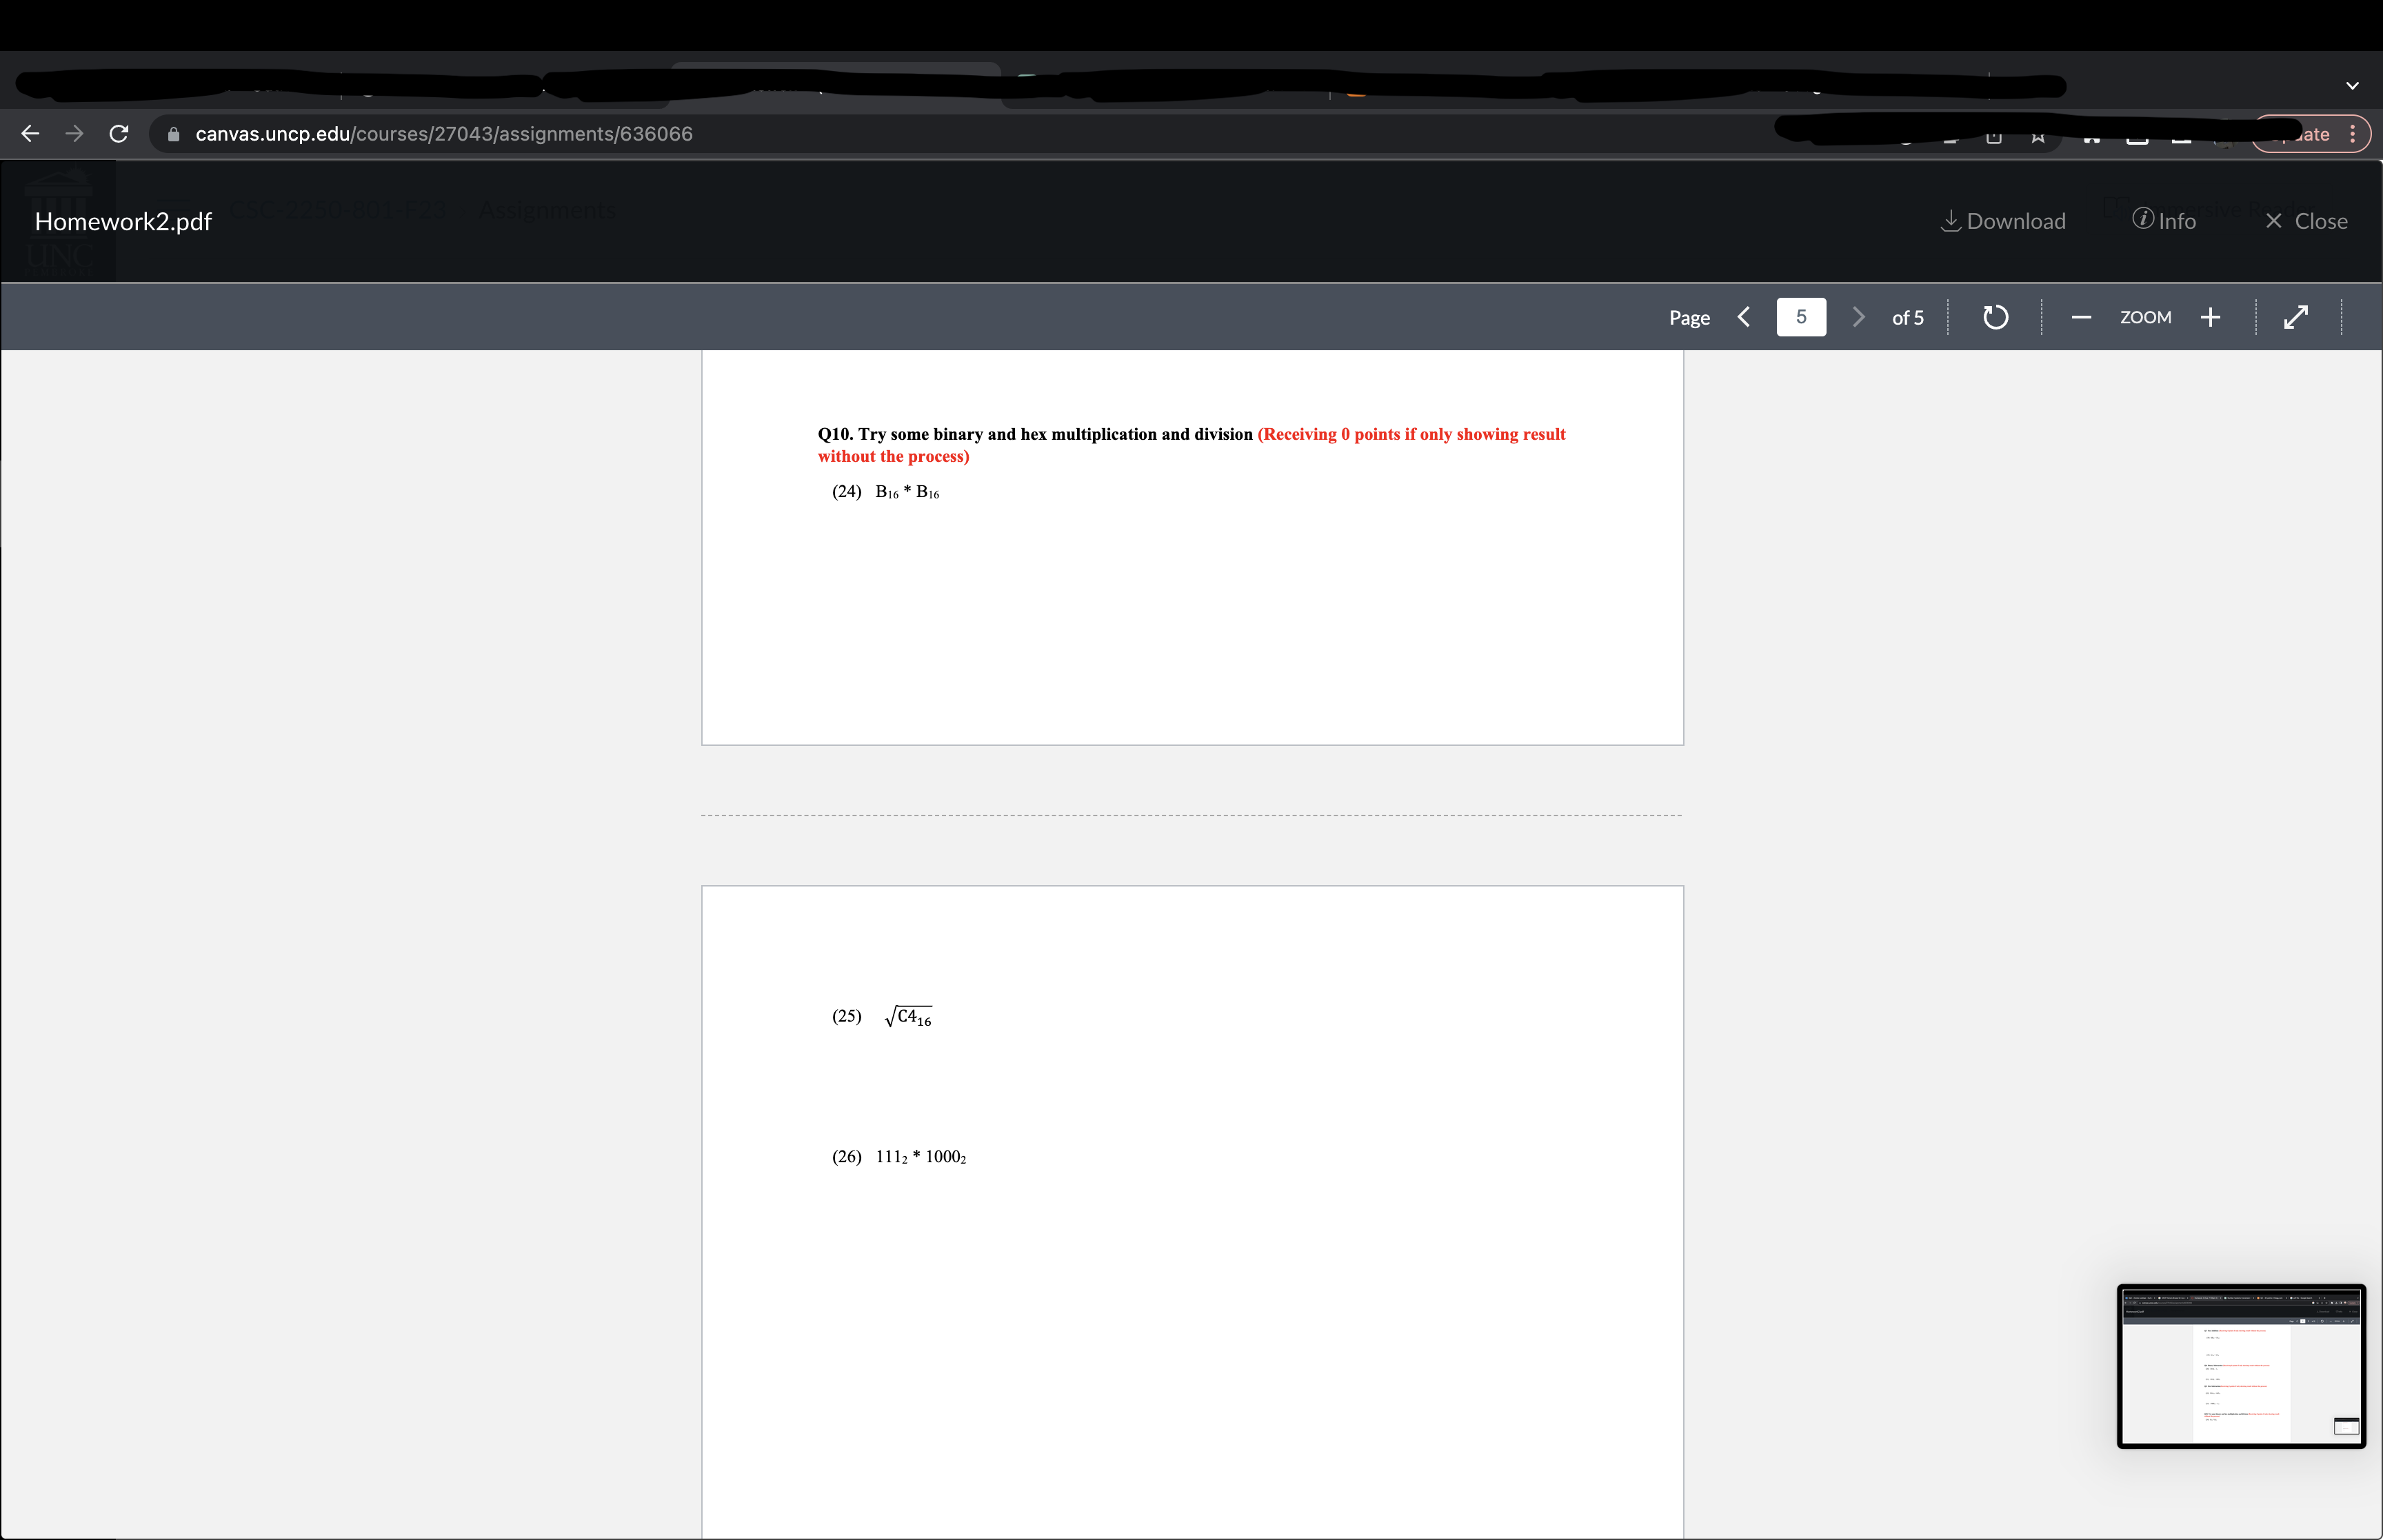Download the Homework2.pdf file

(2003, 221)
